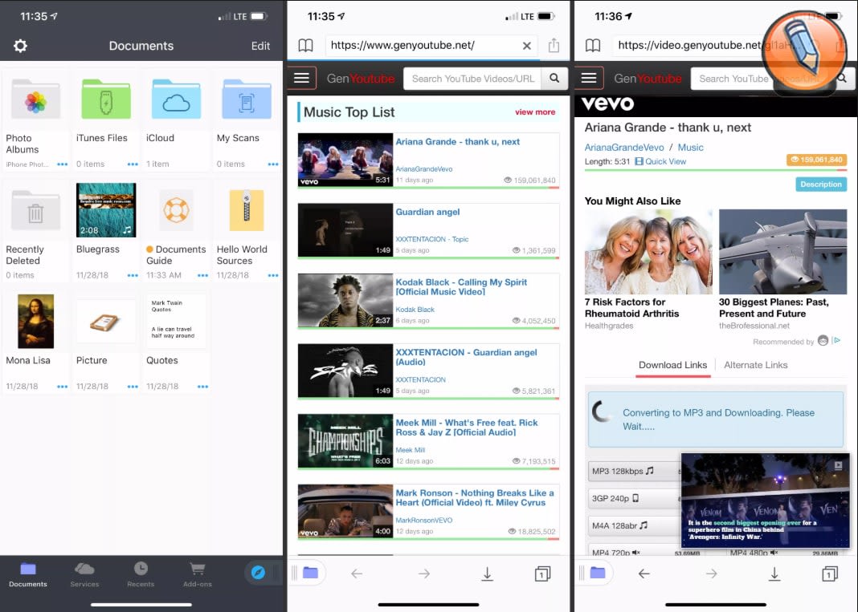Screen dimensions: 858x612
Task: Open bookmarks icon in video.genyoutube browser
Action: pos(593,46)
